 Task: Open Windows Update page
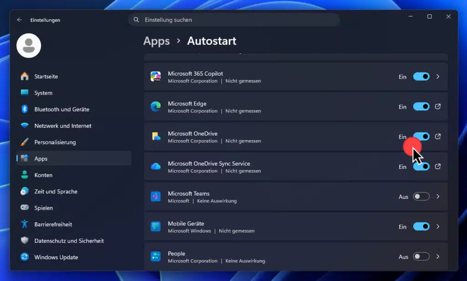pyautogui.click(x=74, y=256)
